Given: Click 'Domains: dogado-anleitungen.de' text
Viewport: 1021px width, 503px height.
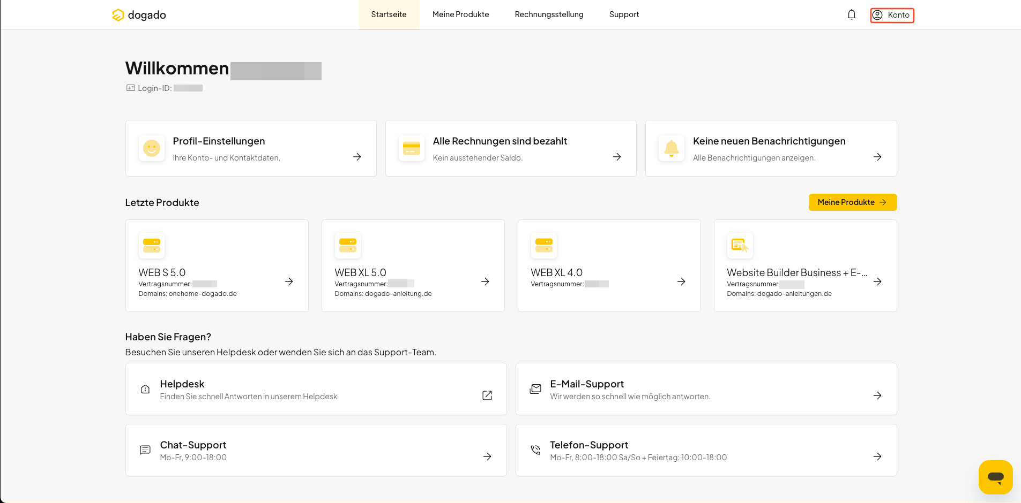Looking at the screenshot, I should pyautogui.click(x=780, y=294).
